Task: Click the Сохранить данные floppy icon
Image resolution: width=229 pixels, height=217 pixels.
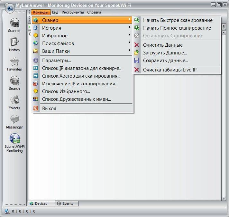Action: [x=137, y=61]
